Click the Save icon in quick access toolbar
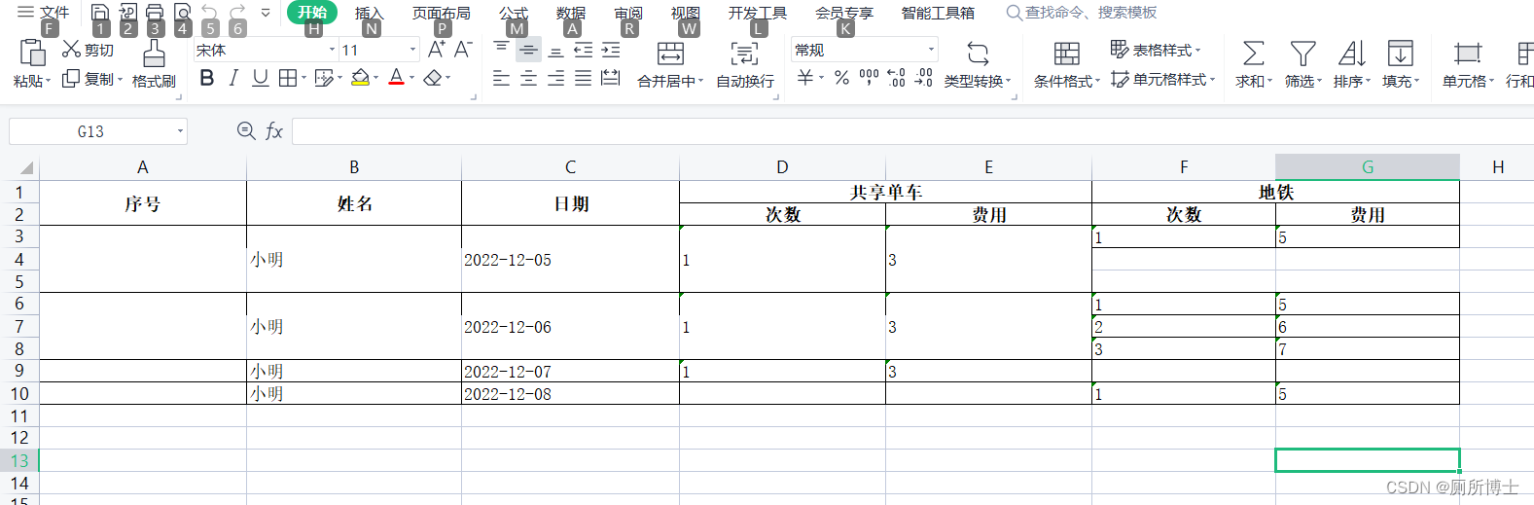1534x505 pixels. [99, 12]
